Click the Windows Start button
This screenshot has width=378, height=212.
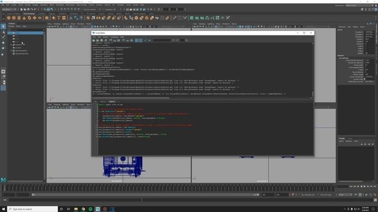[4, 209]
